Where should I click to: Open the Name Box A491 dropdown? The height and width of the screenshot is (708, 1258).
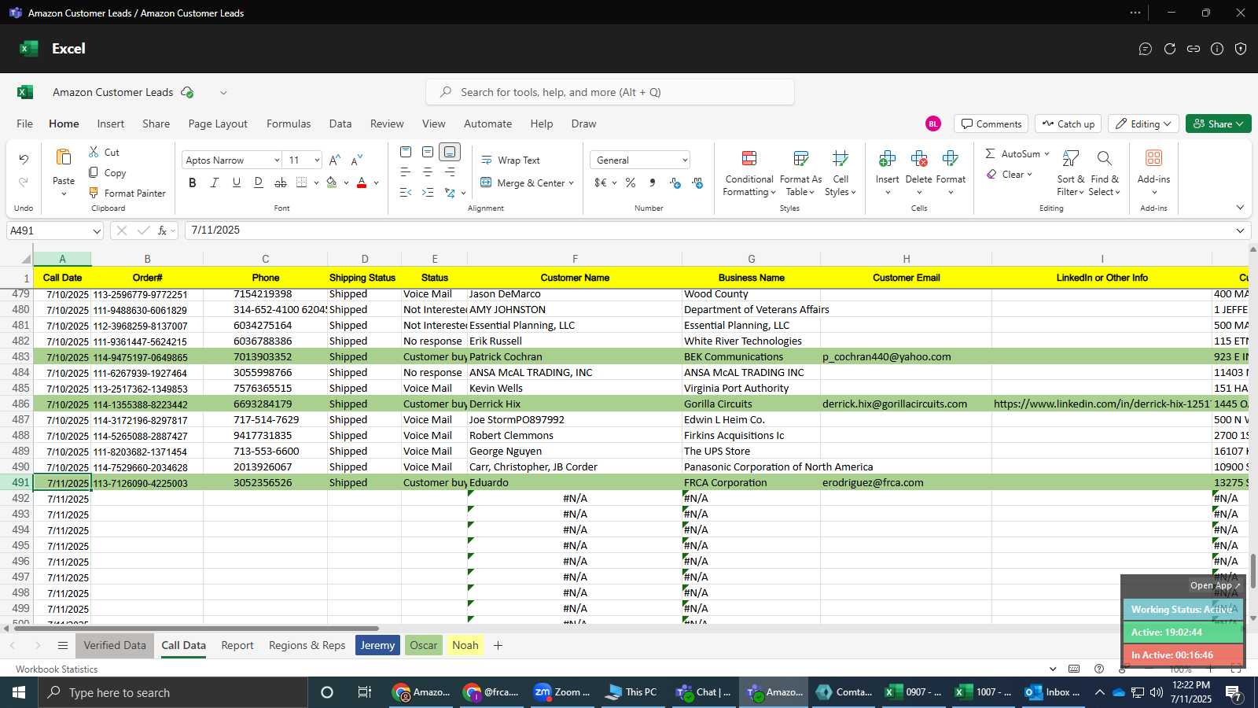pyautogui.click(x=97, y=231)
